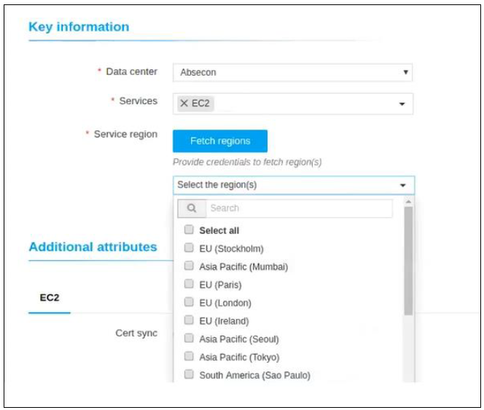This screenshot has width=484, height=410.
Task: Enable South America (Sao Paulo) checkbox
Action: (189, 374)
